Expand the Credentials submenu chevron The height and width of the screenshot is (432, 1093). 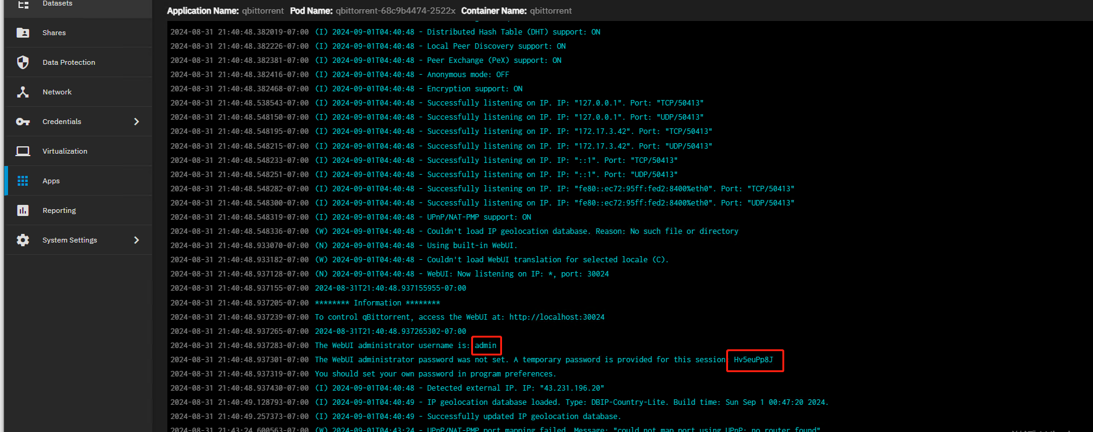coord(136,122)
